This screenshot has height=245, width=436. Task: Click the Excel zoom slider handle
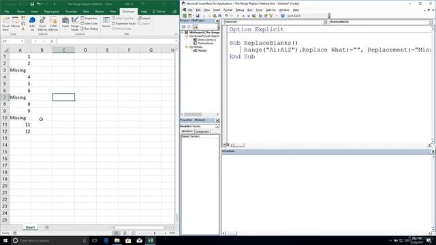[x=155, y=233]
